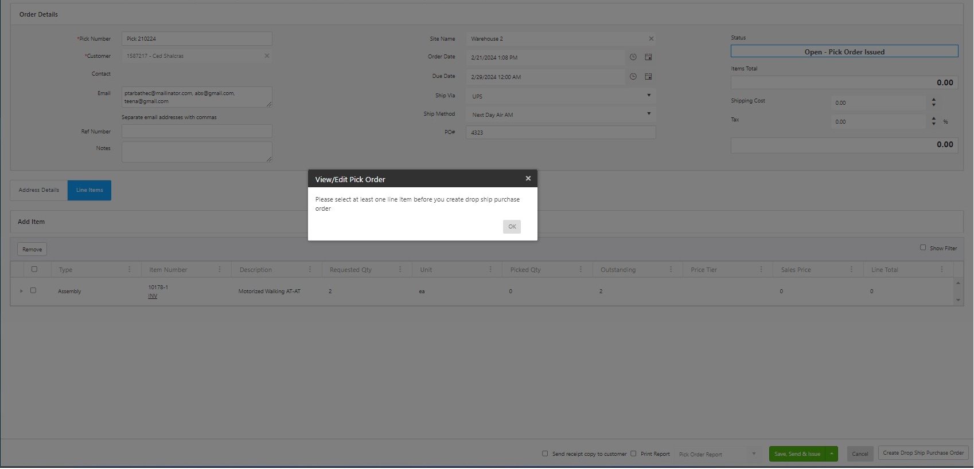Clear the selected Customer field value
This screenshot has height=469, width=974.
[267, 56]
